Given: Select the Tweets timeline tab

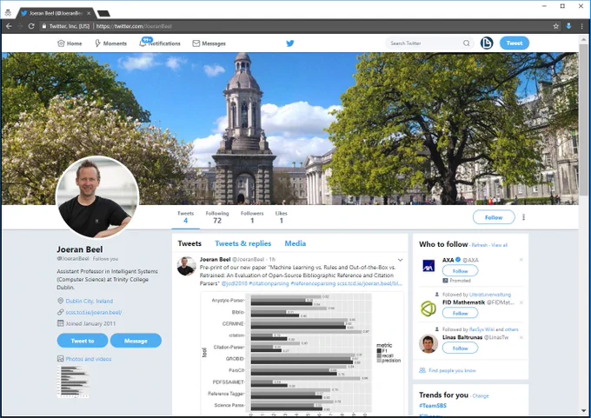Looking at the screenshot, I should coord(189,243).
